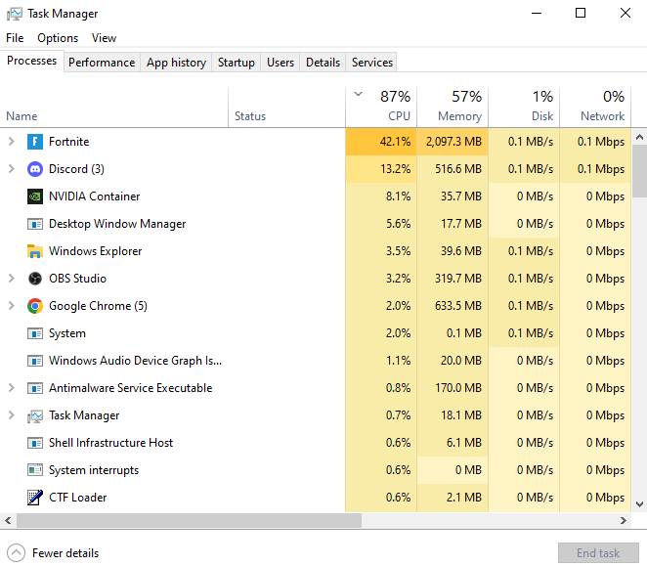Viewport: 647px width, 566px height.
Task: Click the Shell Infrastructure Host icon
Action: tap(35, 443)
